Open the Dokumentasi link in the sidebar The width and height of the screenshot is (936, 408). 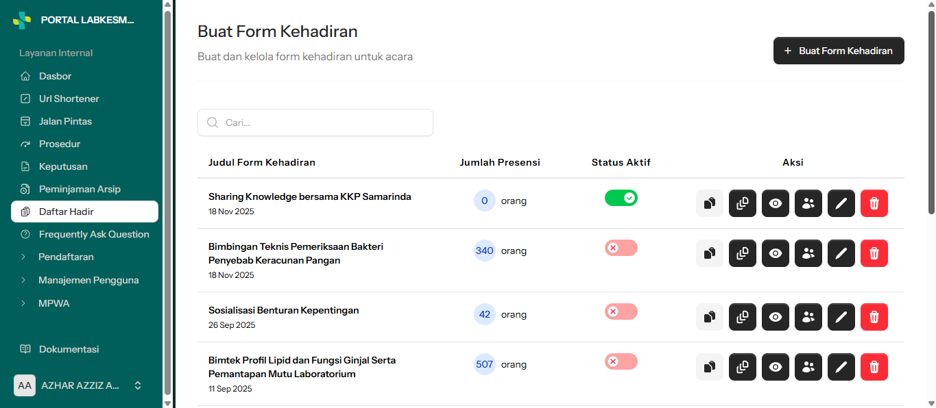point(84,349)
